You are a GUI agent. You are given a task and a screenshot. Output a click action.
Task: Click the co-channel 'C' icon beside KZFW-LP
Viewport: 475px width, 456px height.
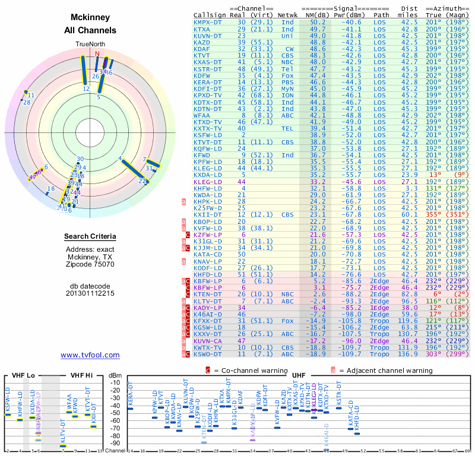pos(188,235)
